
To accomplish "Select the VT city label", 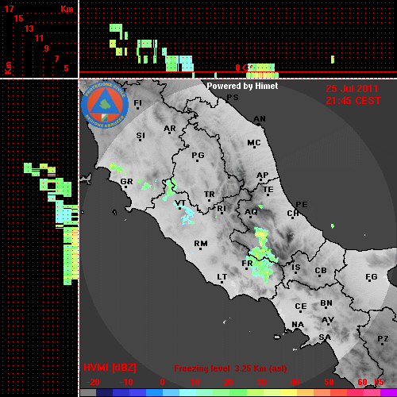I will [x=180, y=203].
